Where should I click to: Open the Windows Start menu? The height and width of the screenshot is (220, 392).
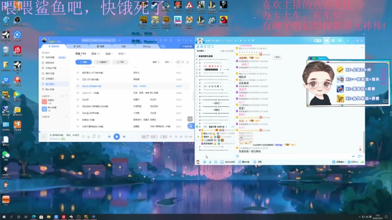click(x=4, y=217)
